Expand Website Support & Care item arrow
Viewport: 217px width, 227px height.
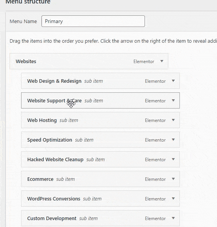(173, 100)
